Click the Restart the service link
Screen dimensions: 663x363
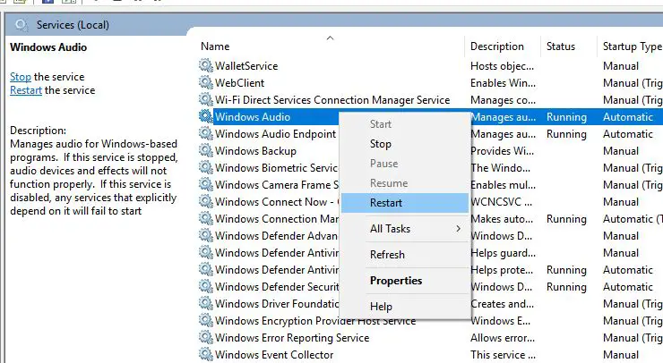pyautogui.click(x=26, y=90)
